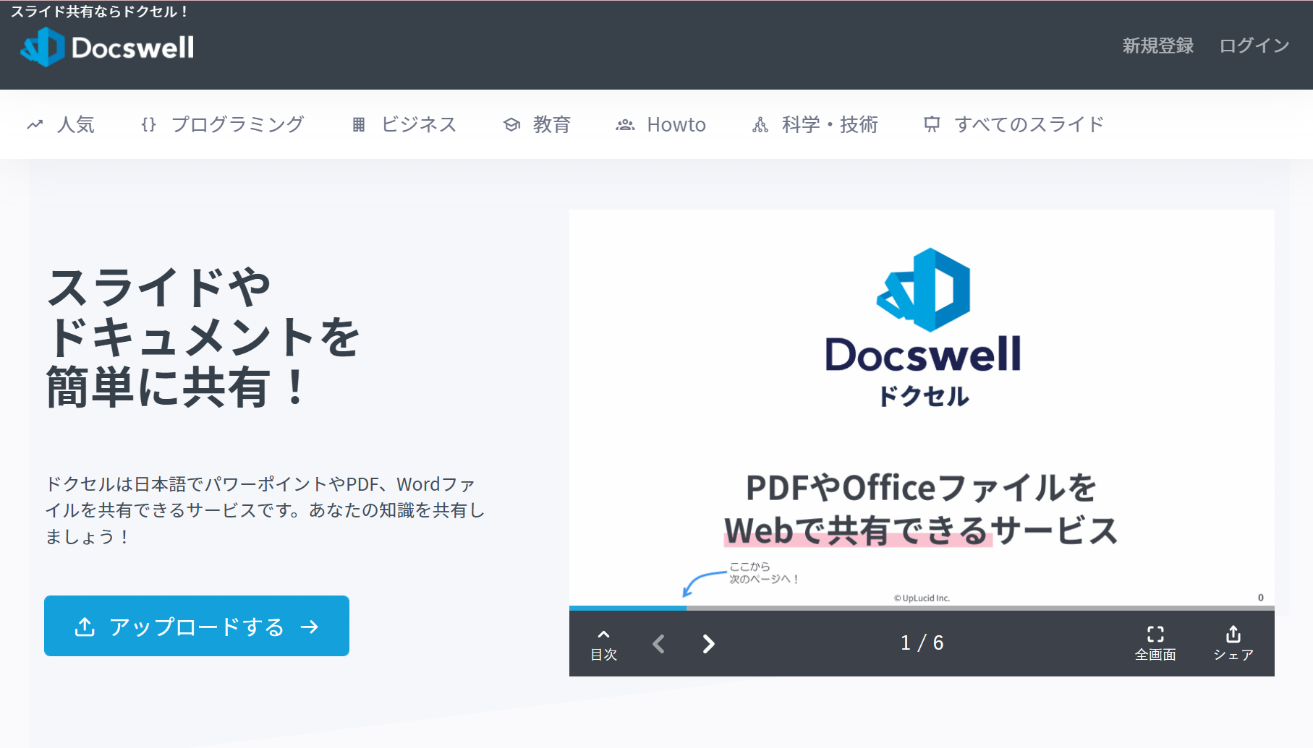
Task: Click the slide progress bar
Action: tap(922, 608)
